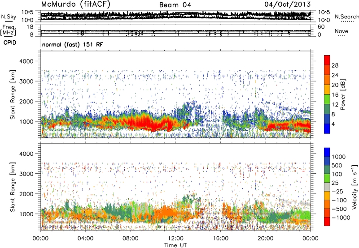Image resolution: width=359 pixels, height=248 pixels.
Task: Click the '08:00' time tick label
Action: 130,239
